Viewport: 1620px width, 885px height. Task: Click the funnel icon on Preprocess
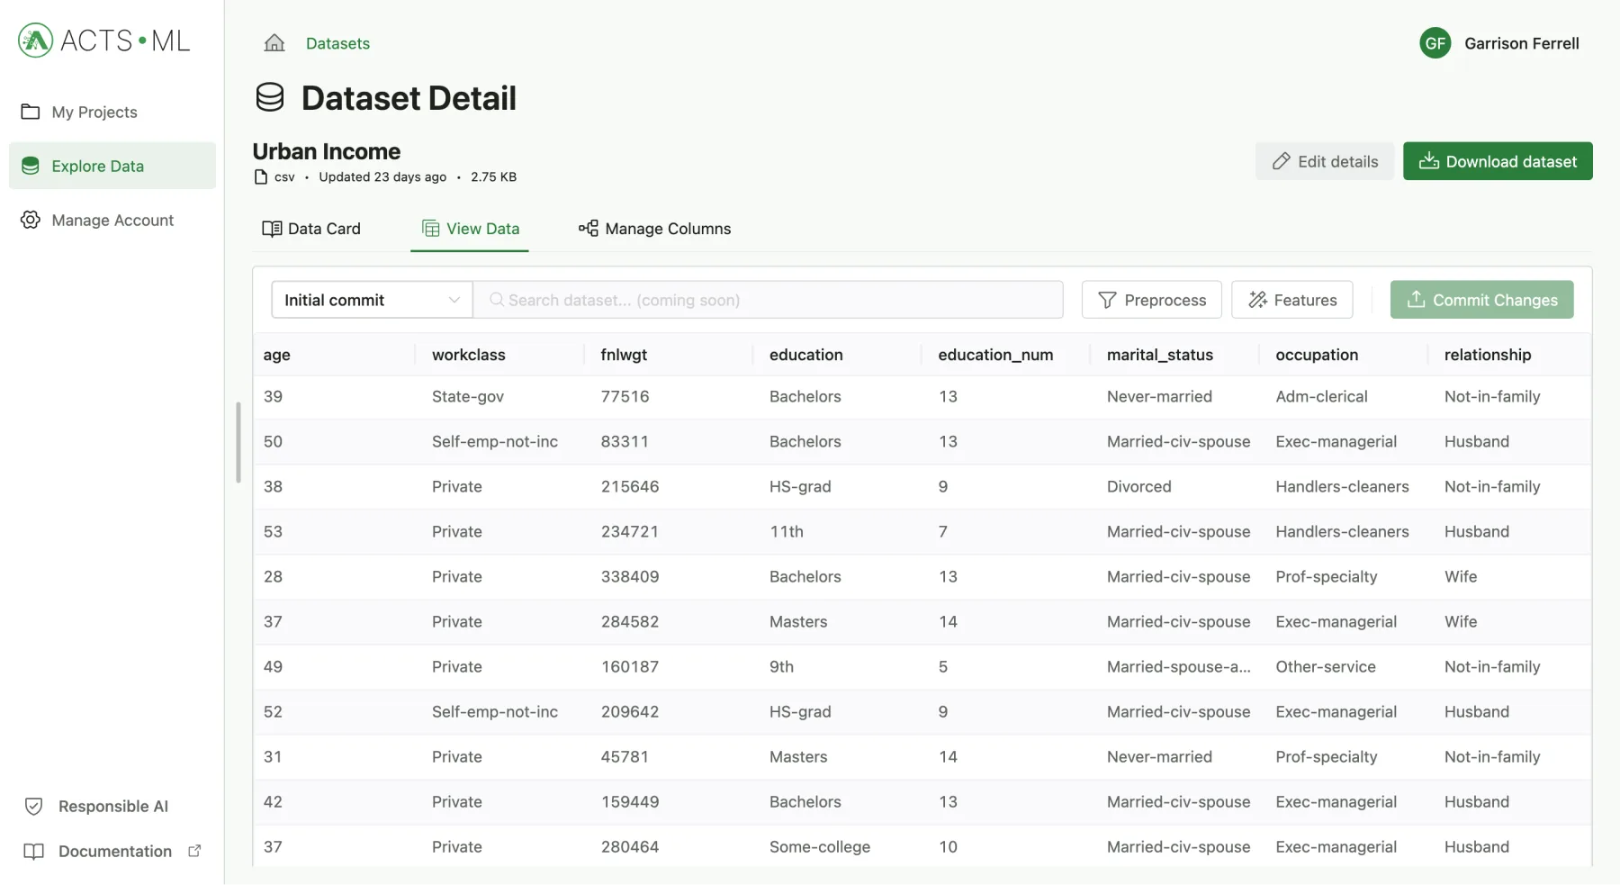tap(1108, 300)
